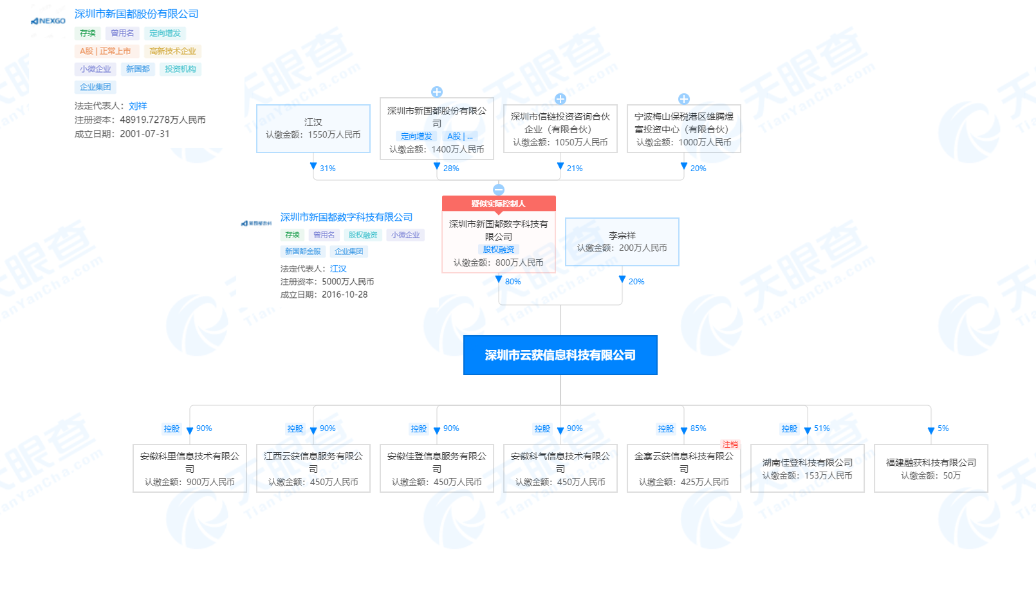Select 宁波梅山保税港区雄腾煜富投资中心 node
The image size is (1036, 597).
[x=684, y=129]
